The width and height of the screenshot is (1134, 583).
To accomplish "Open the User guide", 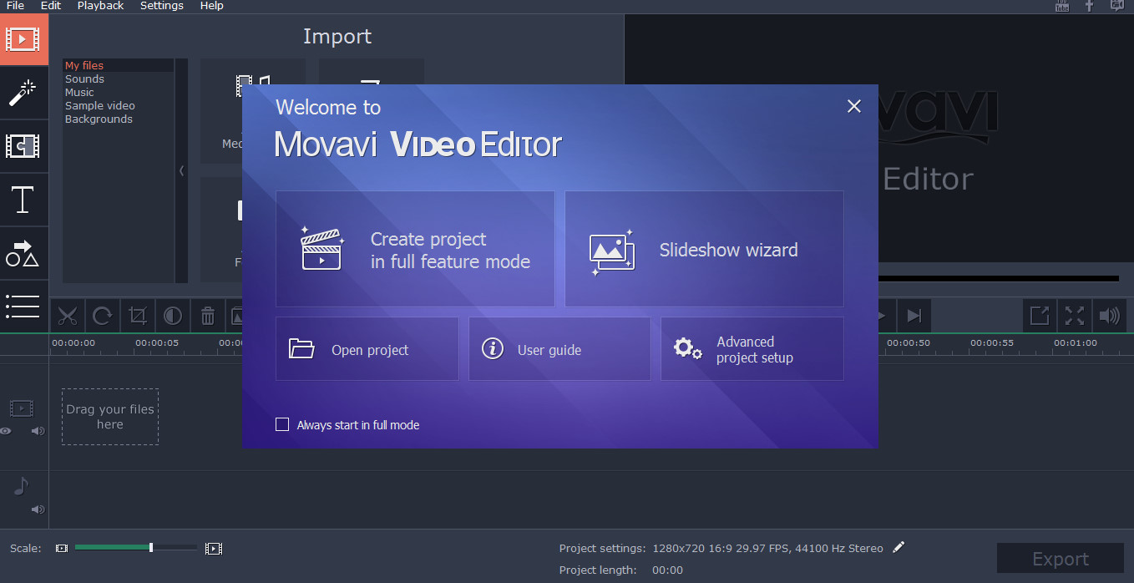I will [x=559, y=348].
